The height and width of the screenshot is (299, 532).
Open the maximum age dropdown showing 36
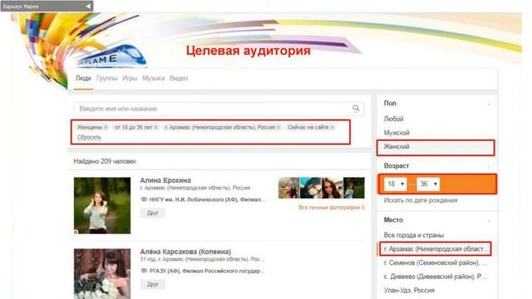(428, 184)
